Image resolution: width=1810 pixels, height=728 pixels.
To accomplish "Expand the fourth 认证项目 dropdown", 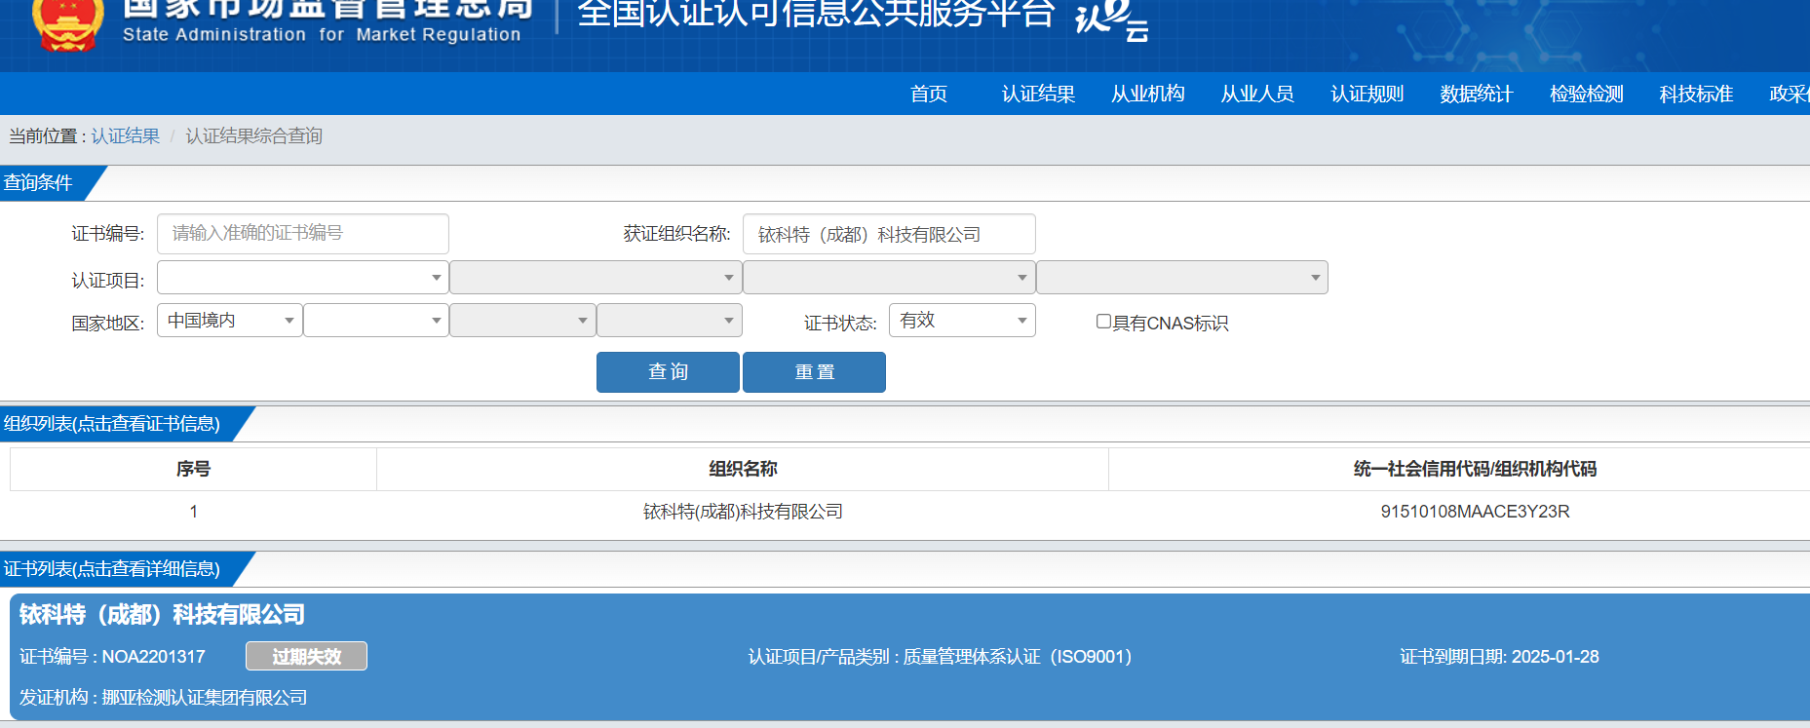I will [x=1182, y=278].
